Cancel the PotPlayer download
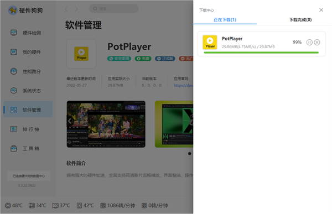This screenshot has height=214, width=332. pyautogui.click(x=317, y=43)
